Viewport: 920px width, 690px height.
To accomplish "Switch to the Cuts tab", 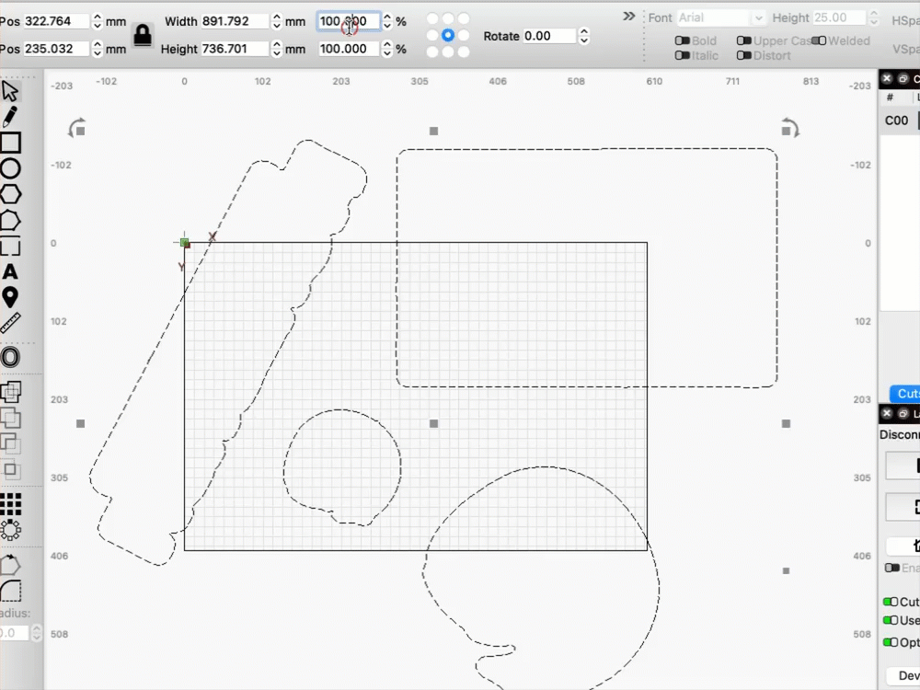I will point(904,393).
